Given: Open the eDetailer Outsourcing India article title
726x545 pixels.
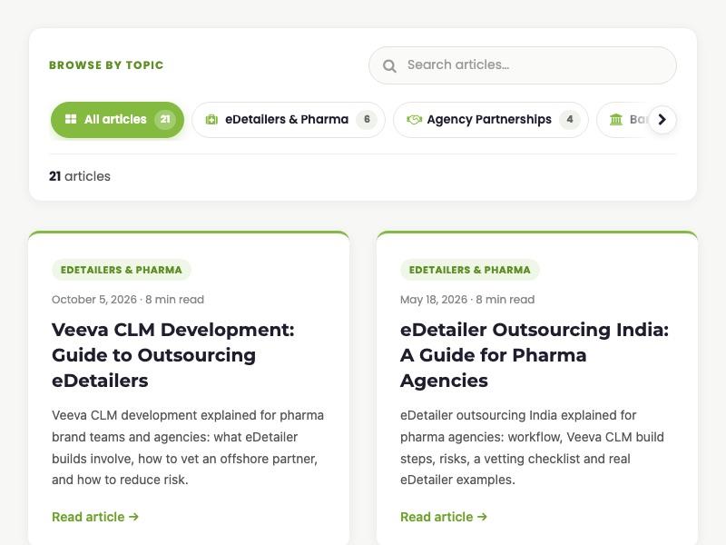Looking at the screenshot, I should coord(535,355).
